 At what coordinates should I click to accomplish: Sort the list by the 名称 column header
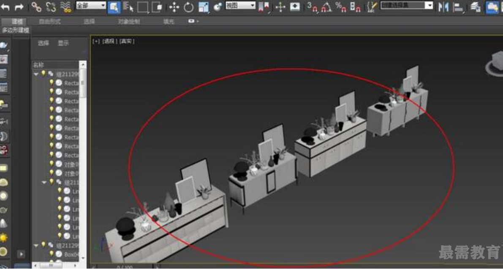[55, 65]
